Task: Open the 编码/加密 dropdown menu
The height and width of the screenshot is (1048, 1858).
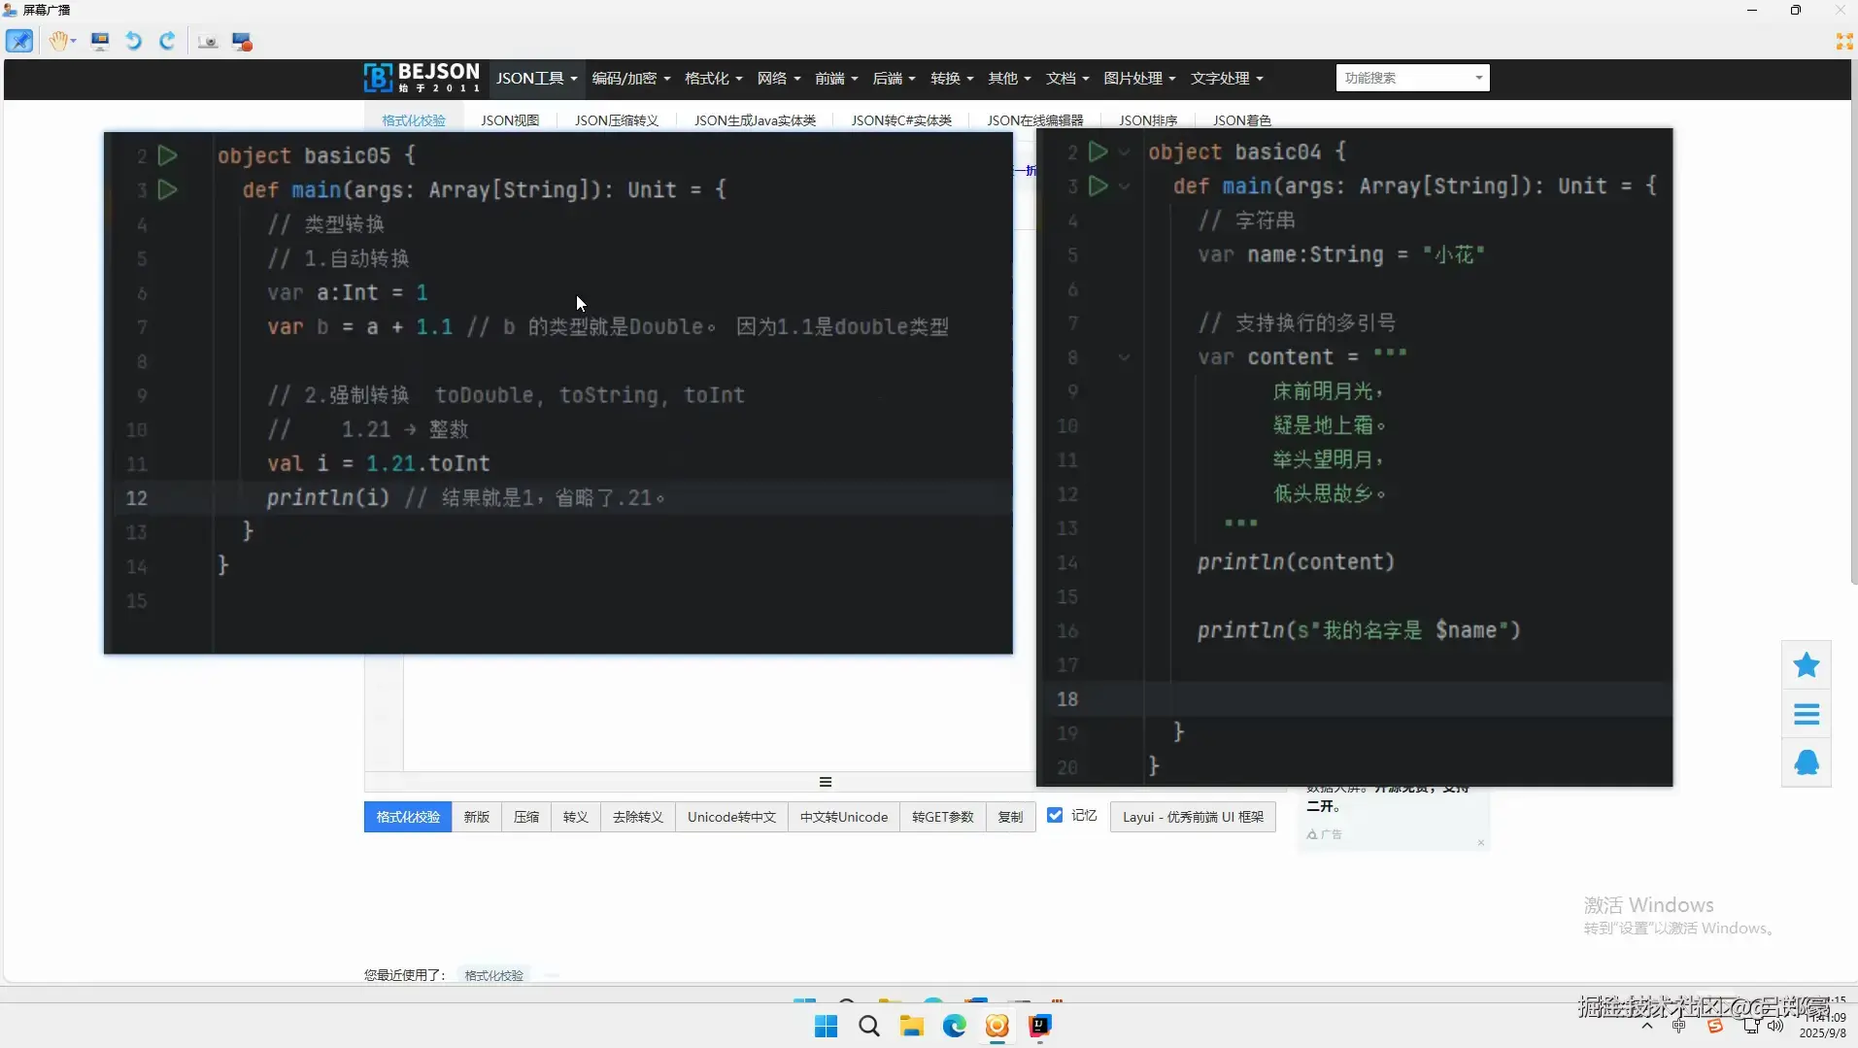Action: click(x=631, y=79)
